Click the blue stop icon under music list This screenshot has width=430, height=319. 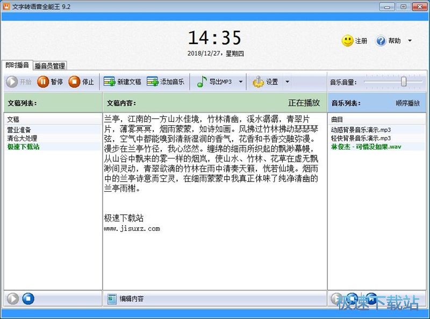click(x=352, y=299)
